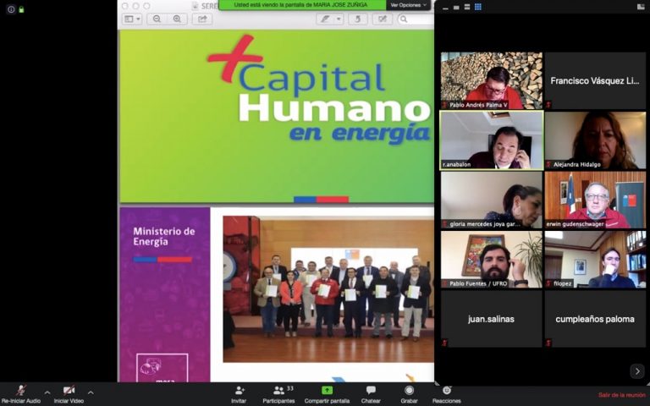The height and width of the screenshot is (406, 650).
Task: Select the juan.salinas tile
Action: 491,319
